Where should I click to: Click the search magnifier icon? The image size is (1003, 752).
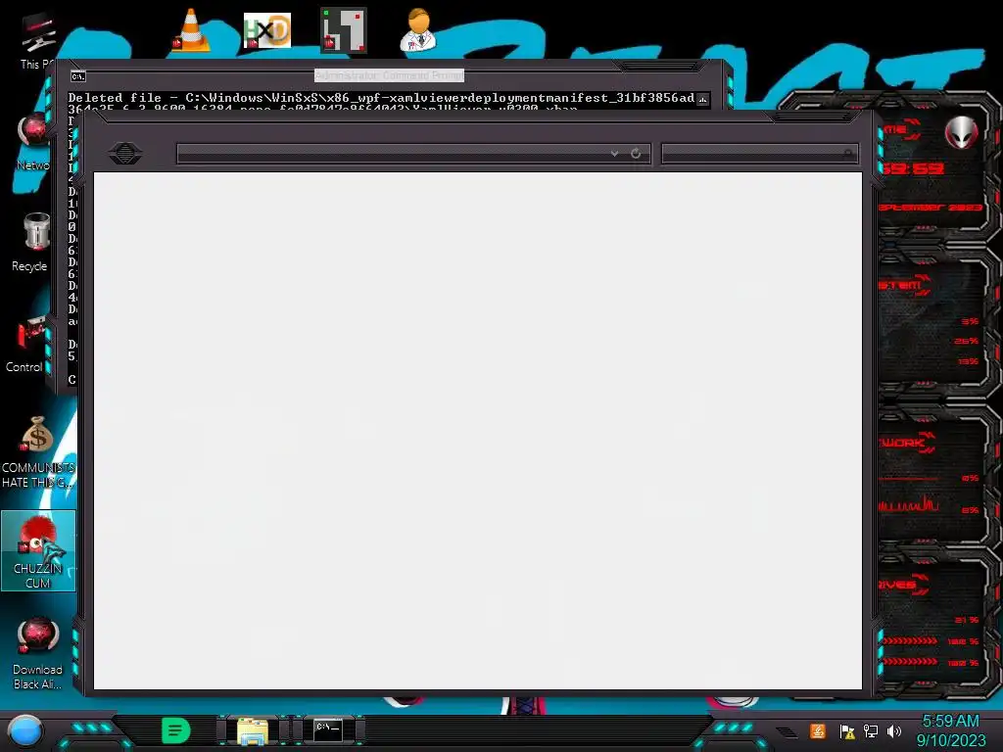coord(848,154)
